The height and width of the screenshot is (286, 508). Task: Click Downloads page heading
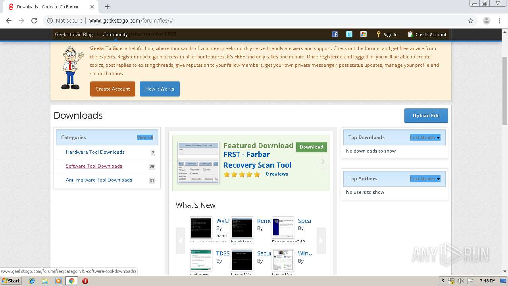tap(78, 116)
